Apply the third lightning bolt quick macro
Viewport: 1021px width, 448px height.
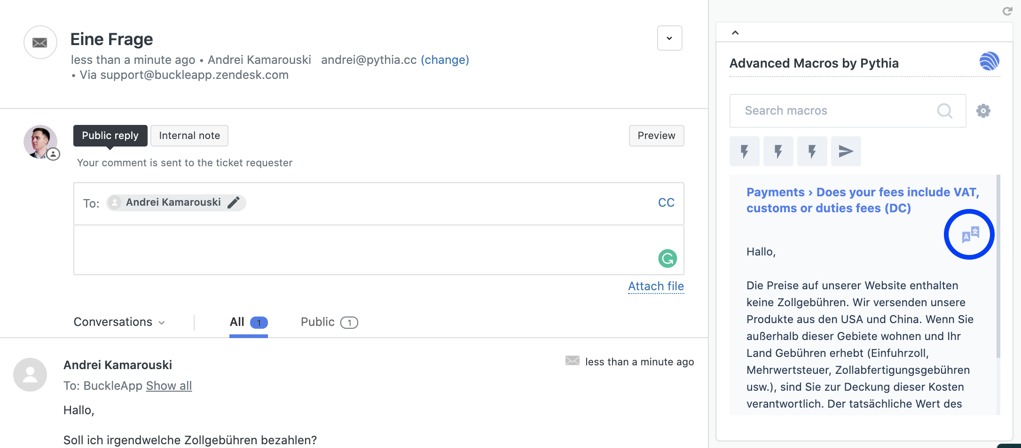point(812,151)
